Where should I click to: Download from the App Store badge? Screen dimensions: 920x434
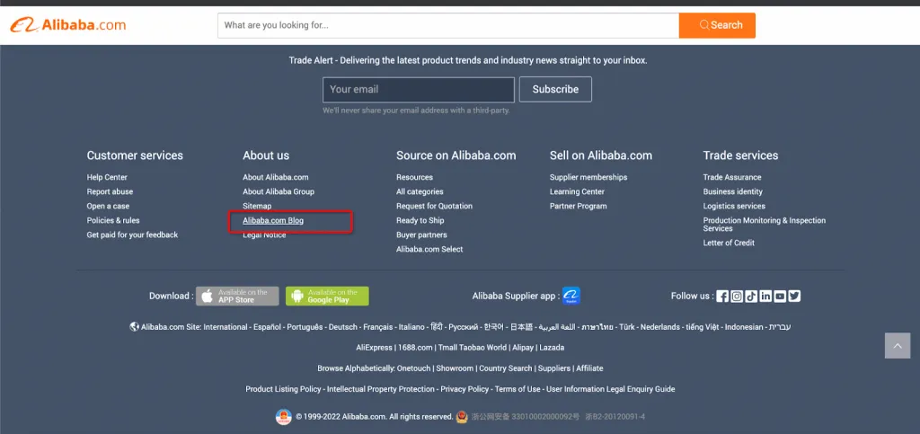point(237,296)
